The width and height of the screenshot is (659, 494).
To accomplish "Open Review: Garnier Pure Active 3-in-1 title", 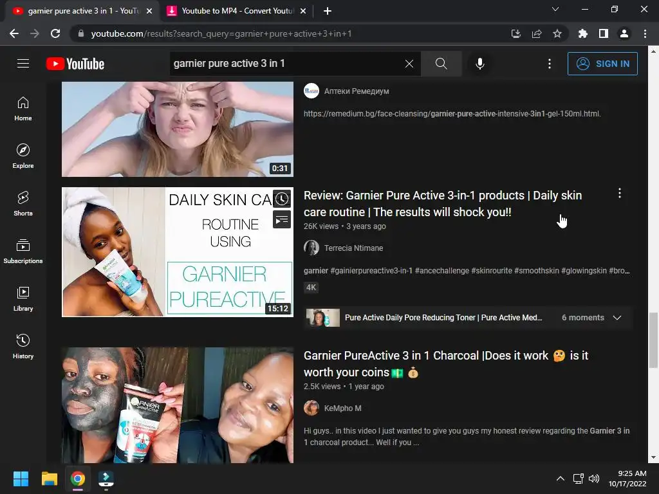I will coord(443,204).
